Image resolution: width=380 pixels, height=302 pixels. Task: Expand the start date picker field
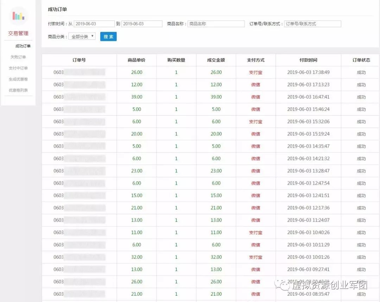pyautogui.click(x=94, y=24)
